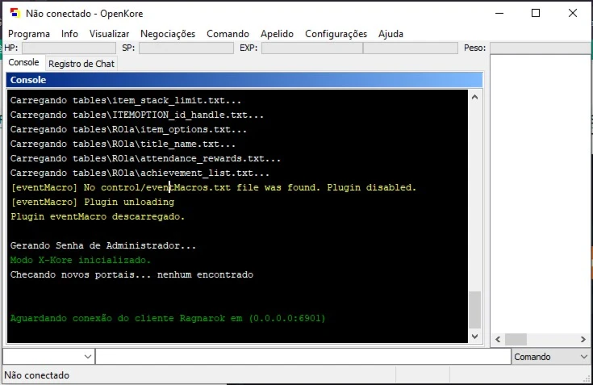593x385 pixels.
Task: Open the Configurações menu
Action: pyautogui.click(x=336, y=34)
